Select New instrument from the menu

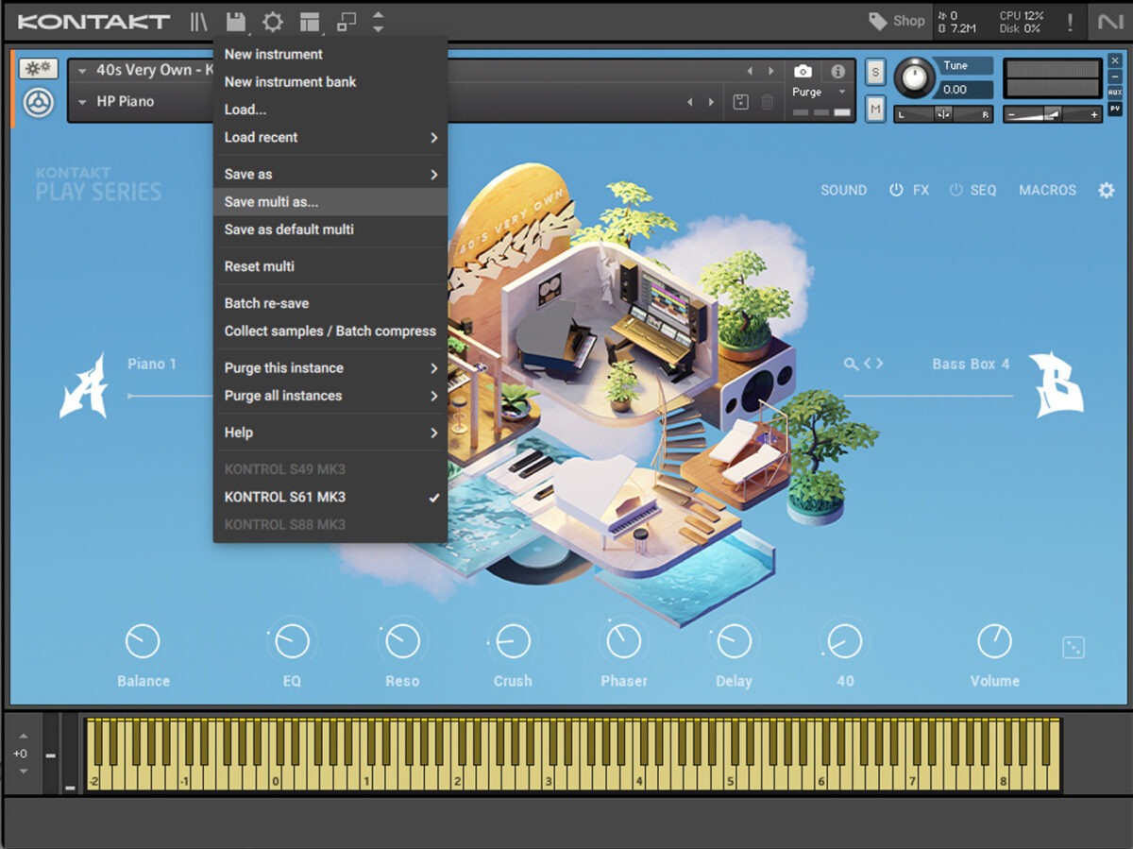330,54
